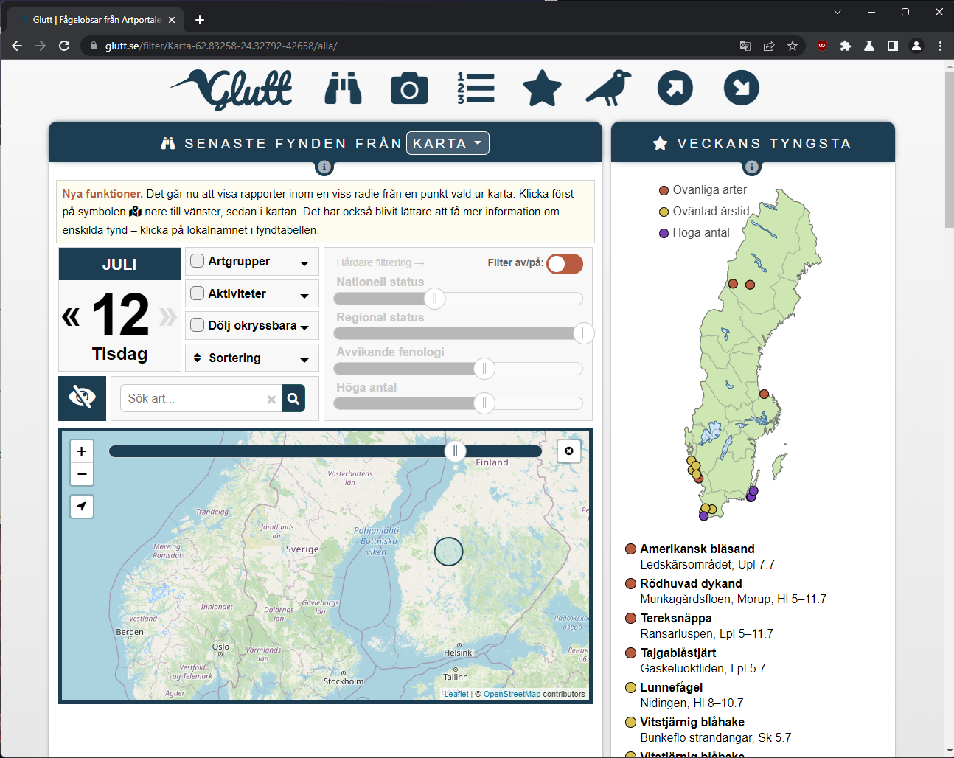Viewport: 954px width, 758px height.
Task: Go to previous day arrow
Action: pyautogui.click(x=71, y=317)
